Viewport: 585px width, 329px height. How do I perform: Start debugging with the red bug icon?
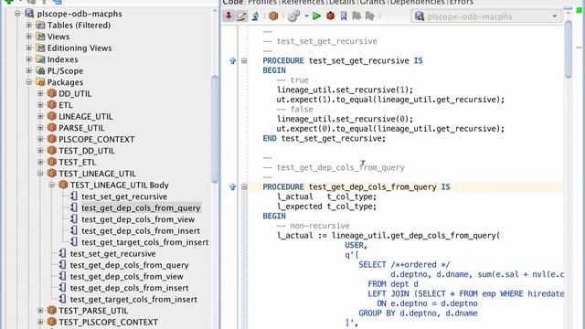(330, 16)
